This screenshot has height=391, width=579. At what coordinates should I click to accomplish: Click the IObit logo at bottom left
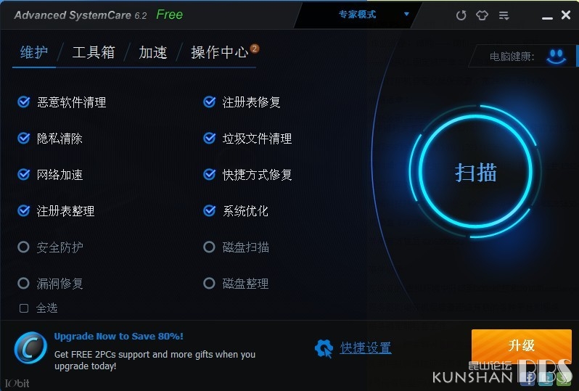17,383
